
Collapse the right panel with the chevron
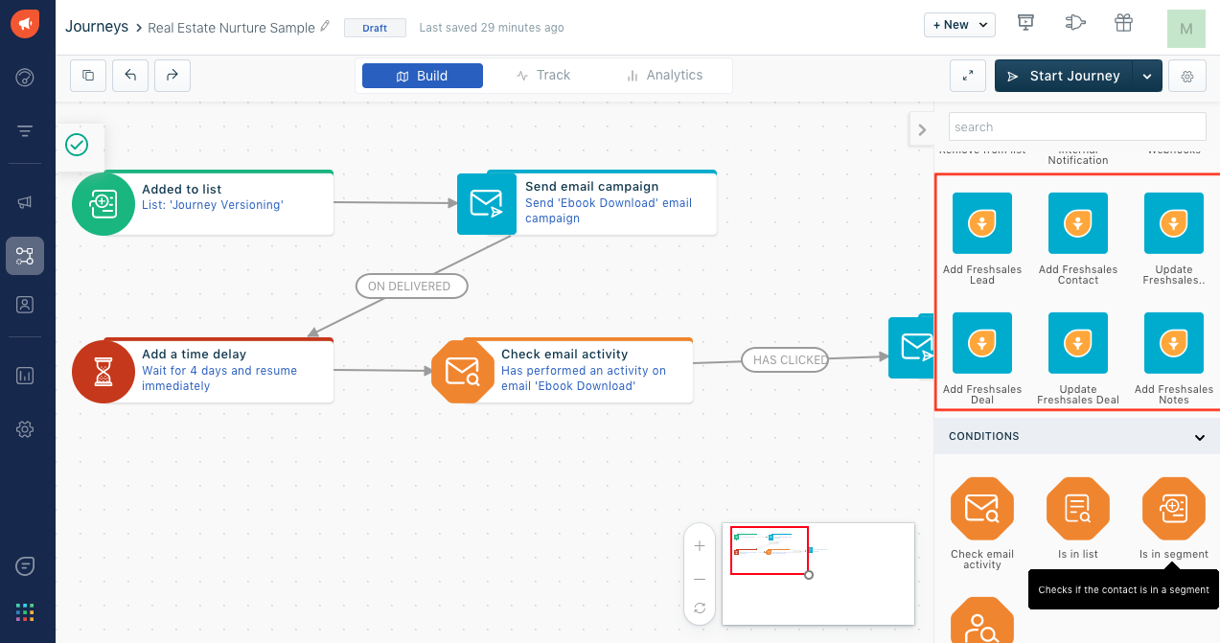pyautogui.click(x=921, y=128)
